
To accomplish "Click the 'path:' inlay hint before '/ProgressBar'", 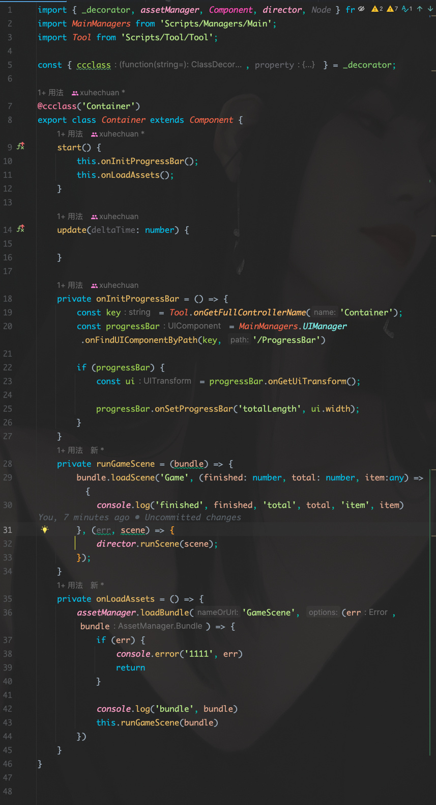I will pos(239,340).
